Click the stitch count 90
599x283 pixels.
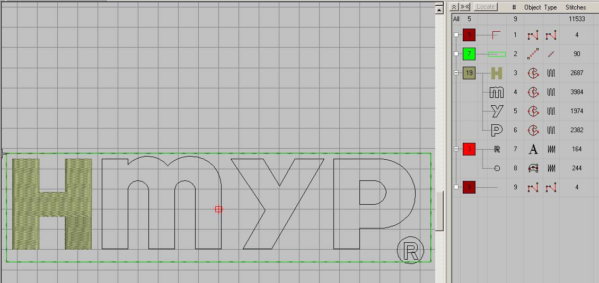[577, 54]
